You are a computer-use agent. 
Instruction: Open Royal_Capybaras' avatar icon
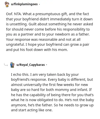(x=12, y=65)
